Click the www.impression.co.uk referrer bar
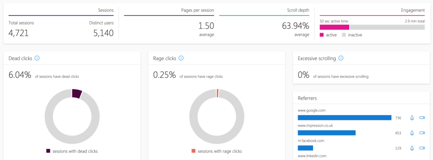Viewport: 433px width, 160px height. 327,133
